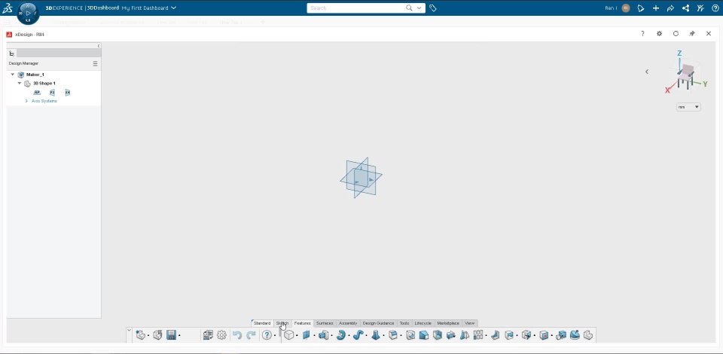This screenshot has height=354, width=723.
Task: Click the xDesign widget help question mark
Action: 642,34
